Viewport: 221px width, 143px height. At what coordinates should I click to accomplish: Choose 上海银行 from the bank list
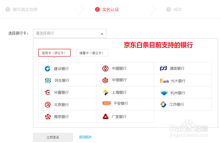[x=125, y=92]
